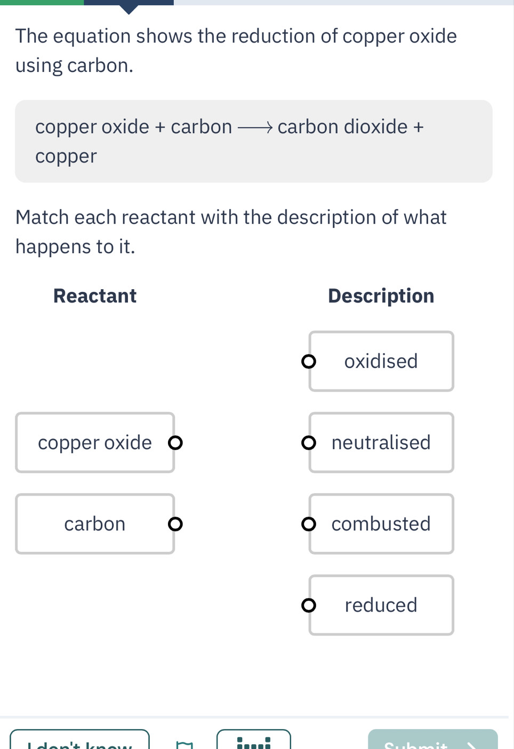
Task: Open the on-screen keyboard button
Action: pos(254,742)
